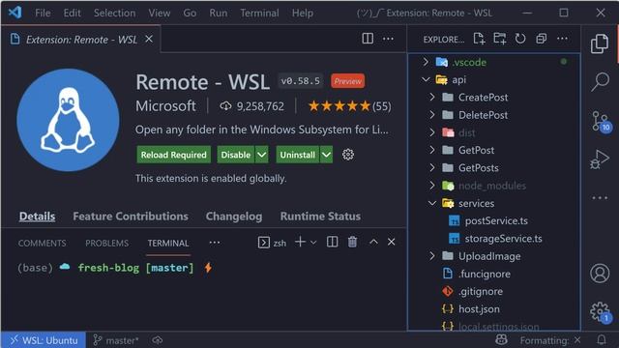
Task: Expand the DeletePost folder
Action: click(x=432, y=115)
